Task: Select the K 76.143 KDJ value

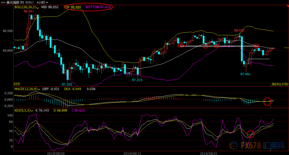Action: tap(42, 111)
